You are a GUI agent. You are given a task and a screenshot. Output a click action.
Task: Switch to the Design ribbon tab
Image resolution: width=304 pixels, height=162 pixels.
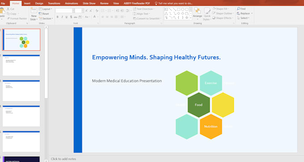click(x=39, y=3)
